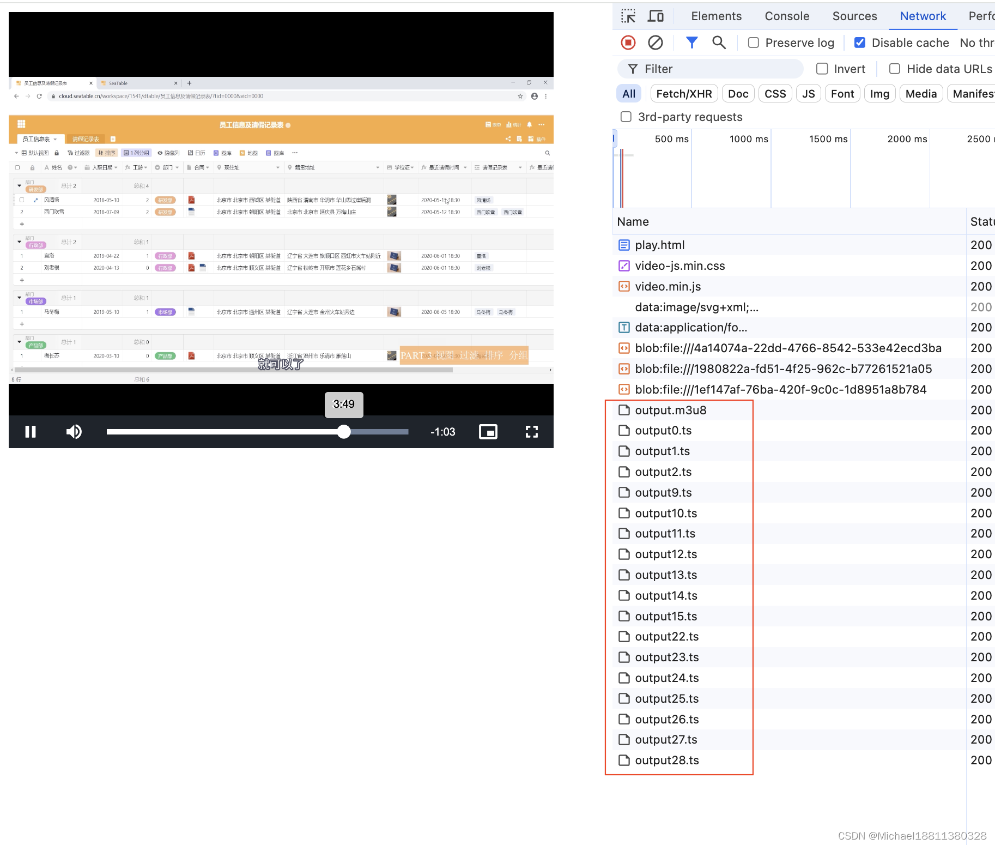Open the Performance tab
Screen dimensions: 995x845
(x=982, y=16)
